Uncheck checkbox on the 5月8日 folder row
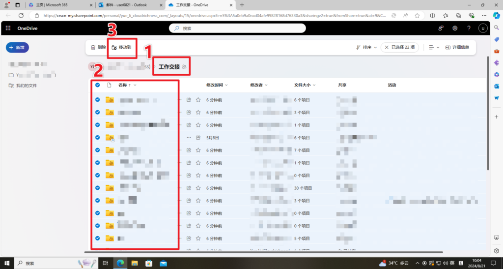Image resolution: width=503 pixels, height=269 pixels. point(97,138)
